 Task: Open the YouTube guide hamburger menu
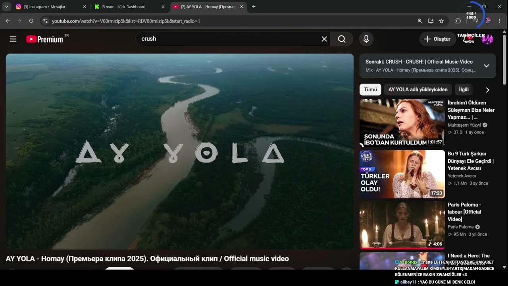[13, 39]
